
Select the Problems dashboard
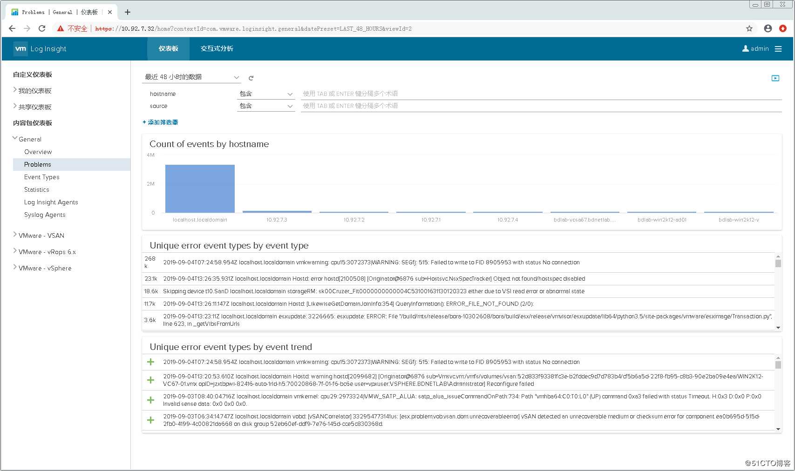pos(72,164)
